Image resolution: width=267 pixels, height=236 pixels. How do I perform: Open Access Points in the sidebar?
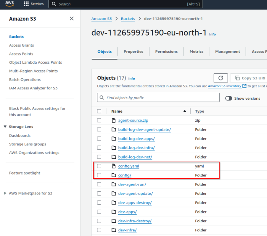(x=21, y=54)
